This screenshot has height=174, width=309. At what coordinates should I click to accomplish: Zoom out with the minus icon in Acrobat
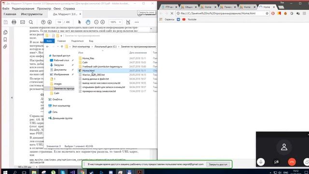96,22
